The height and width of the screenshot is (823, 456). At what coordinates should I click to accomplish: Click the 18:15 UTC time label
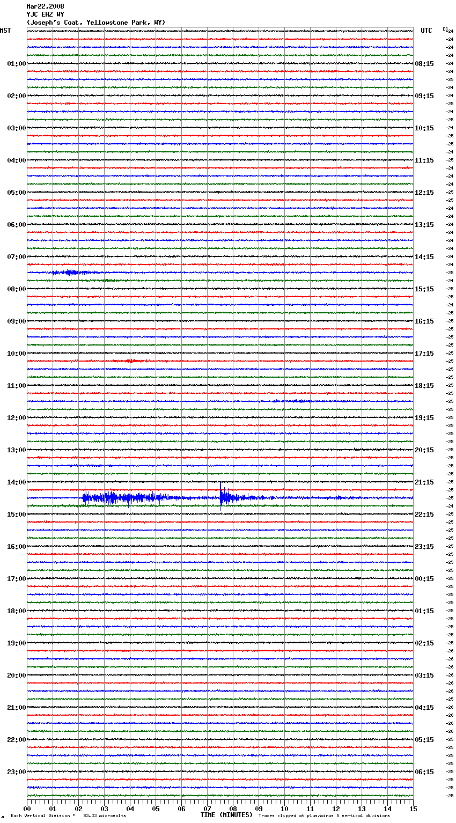tap(424, 386)
